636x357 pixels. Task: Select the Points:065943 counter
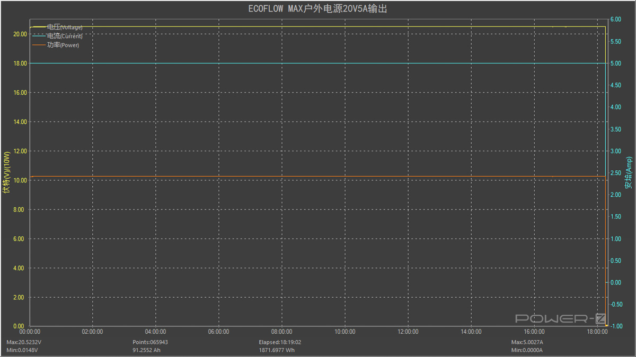tap(150, 342)
